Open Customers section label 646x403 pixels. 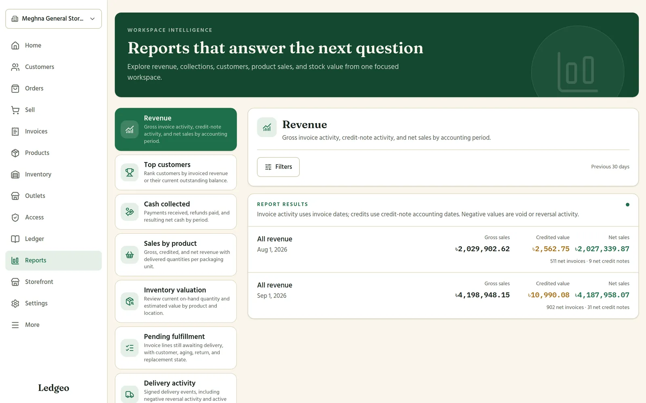click(x=40, y=67)
